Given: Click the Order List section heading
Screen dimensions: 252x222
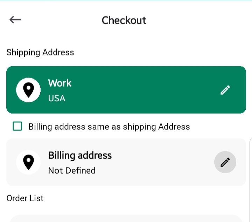Looking at the screenshot, I should click(25, 198).
